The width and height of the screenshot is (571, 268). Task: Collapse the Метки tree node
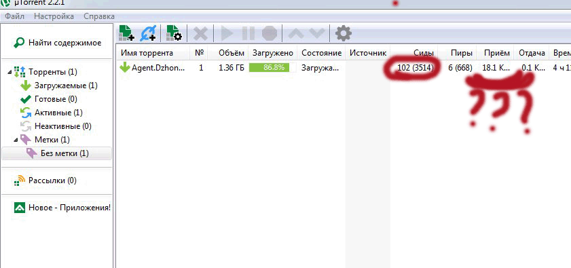click(16, 140)
